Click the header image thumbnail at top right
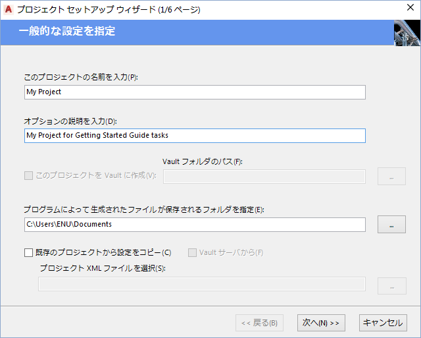The image size is (421, 338). [407, 33]
